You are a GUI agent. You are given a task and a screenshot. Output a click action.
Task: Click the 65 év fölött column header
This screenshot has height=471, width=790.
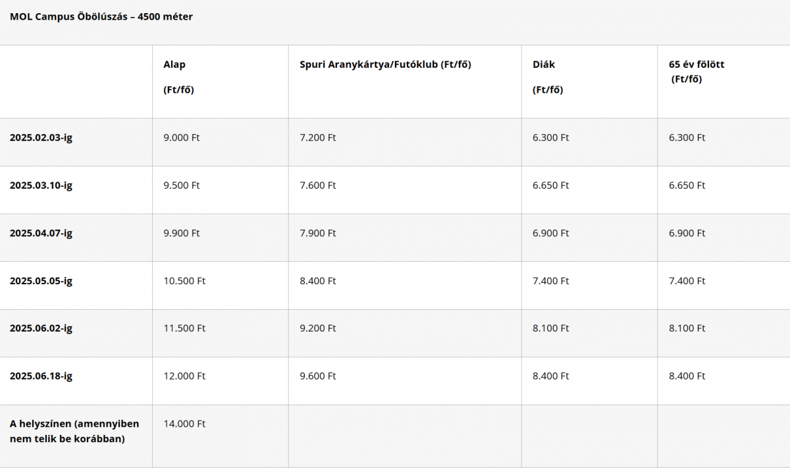point(697,72)
